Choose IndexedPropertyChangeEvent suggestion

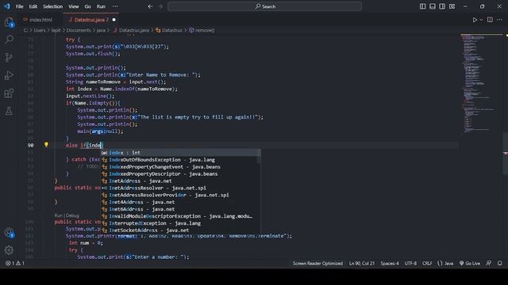(x=180, y=167)
